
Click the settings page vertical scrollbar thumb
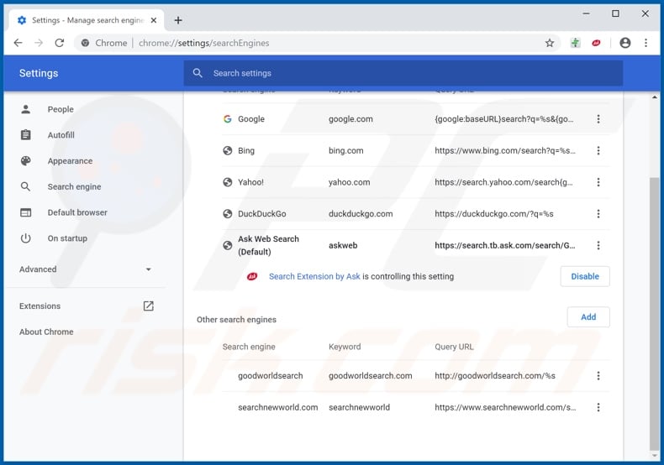coord(654,314)
